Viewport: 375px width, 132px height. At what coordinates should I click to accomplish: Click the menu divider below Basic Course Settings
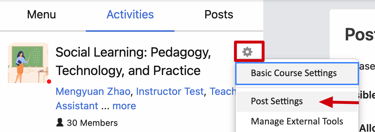point(297,88)
